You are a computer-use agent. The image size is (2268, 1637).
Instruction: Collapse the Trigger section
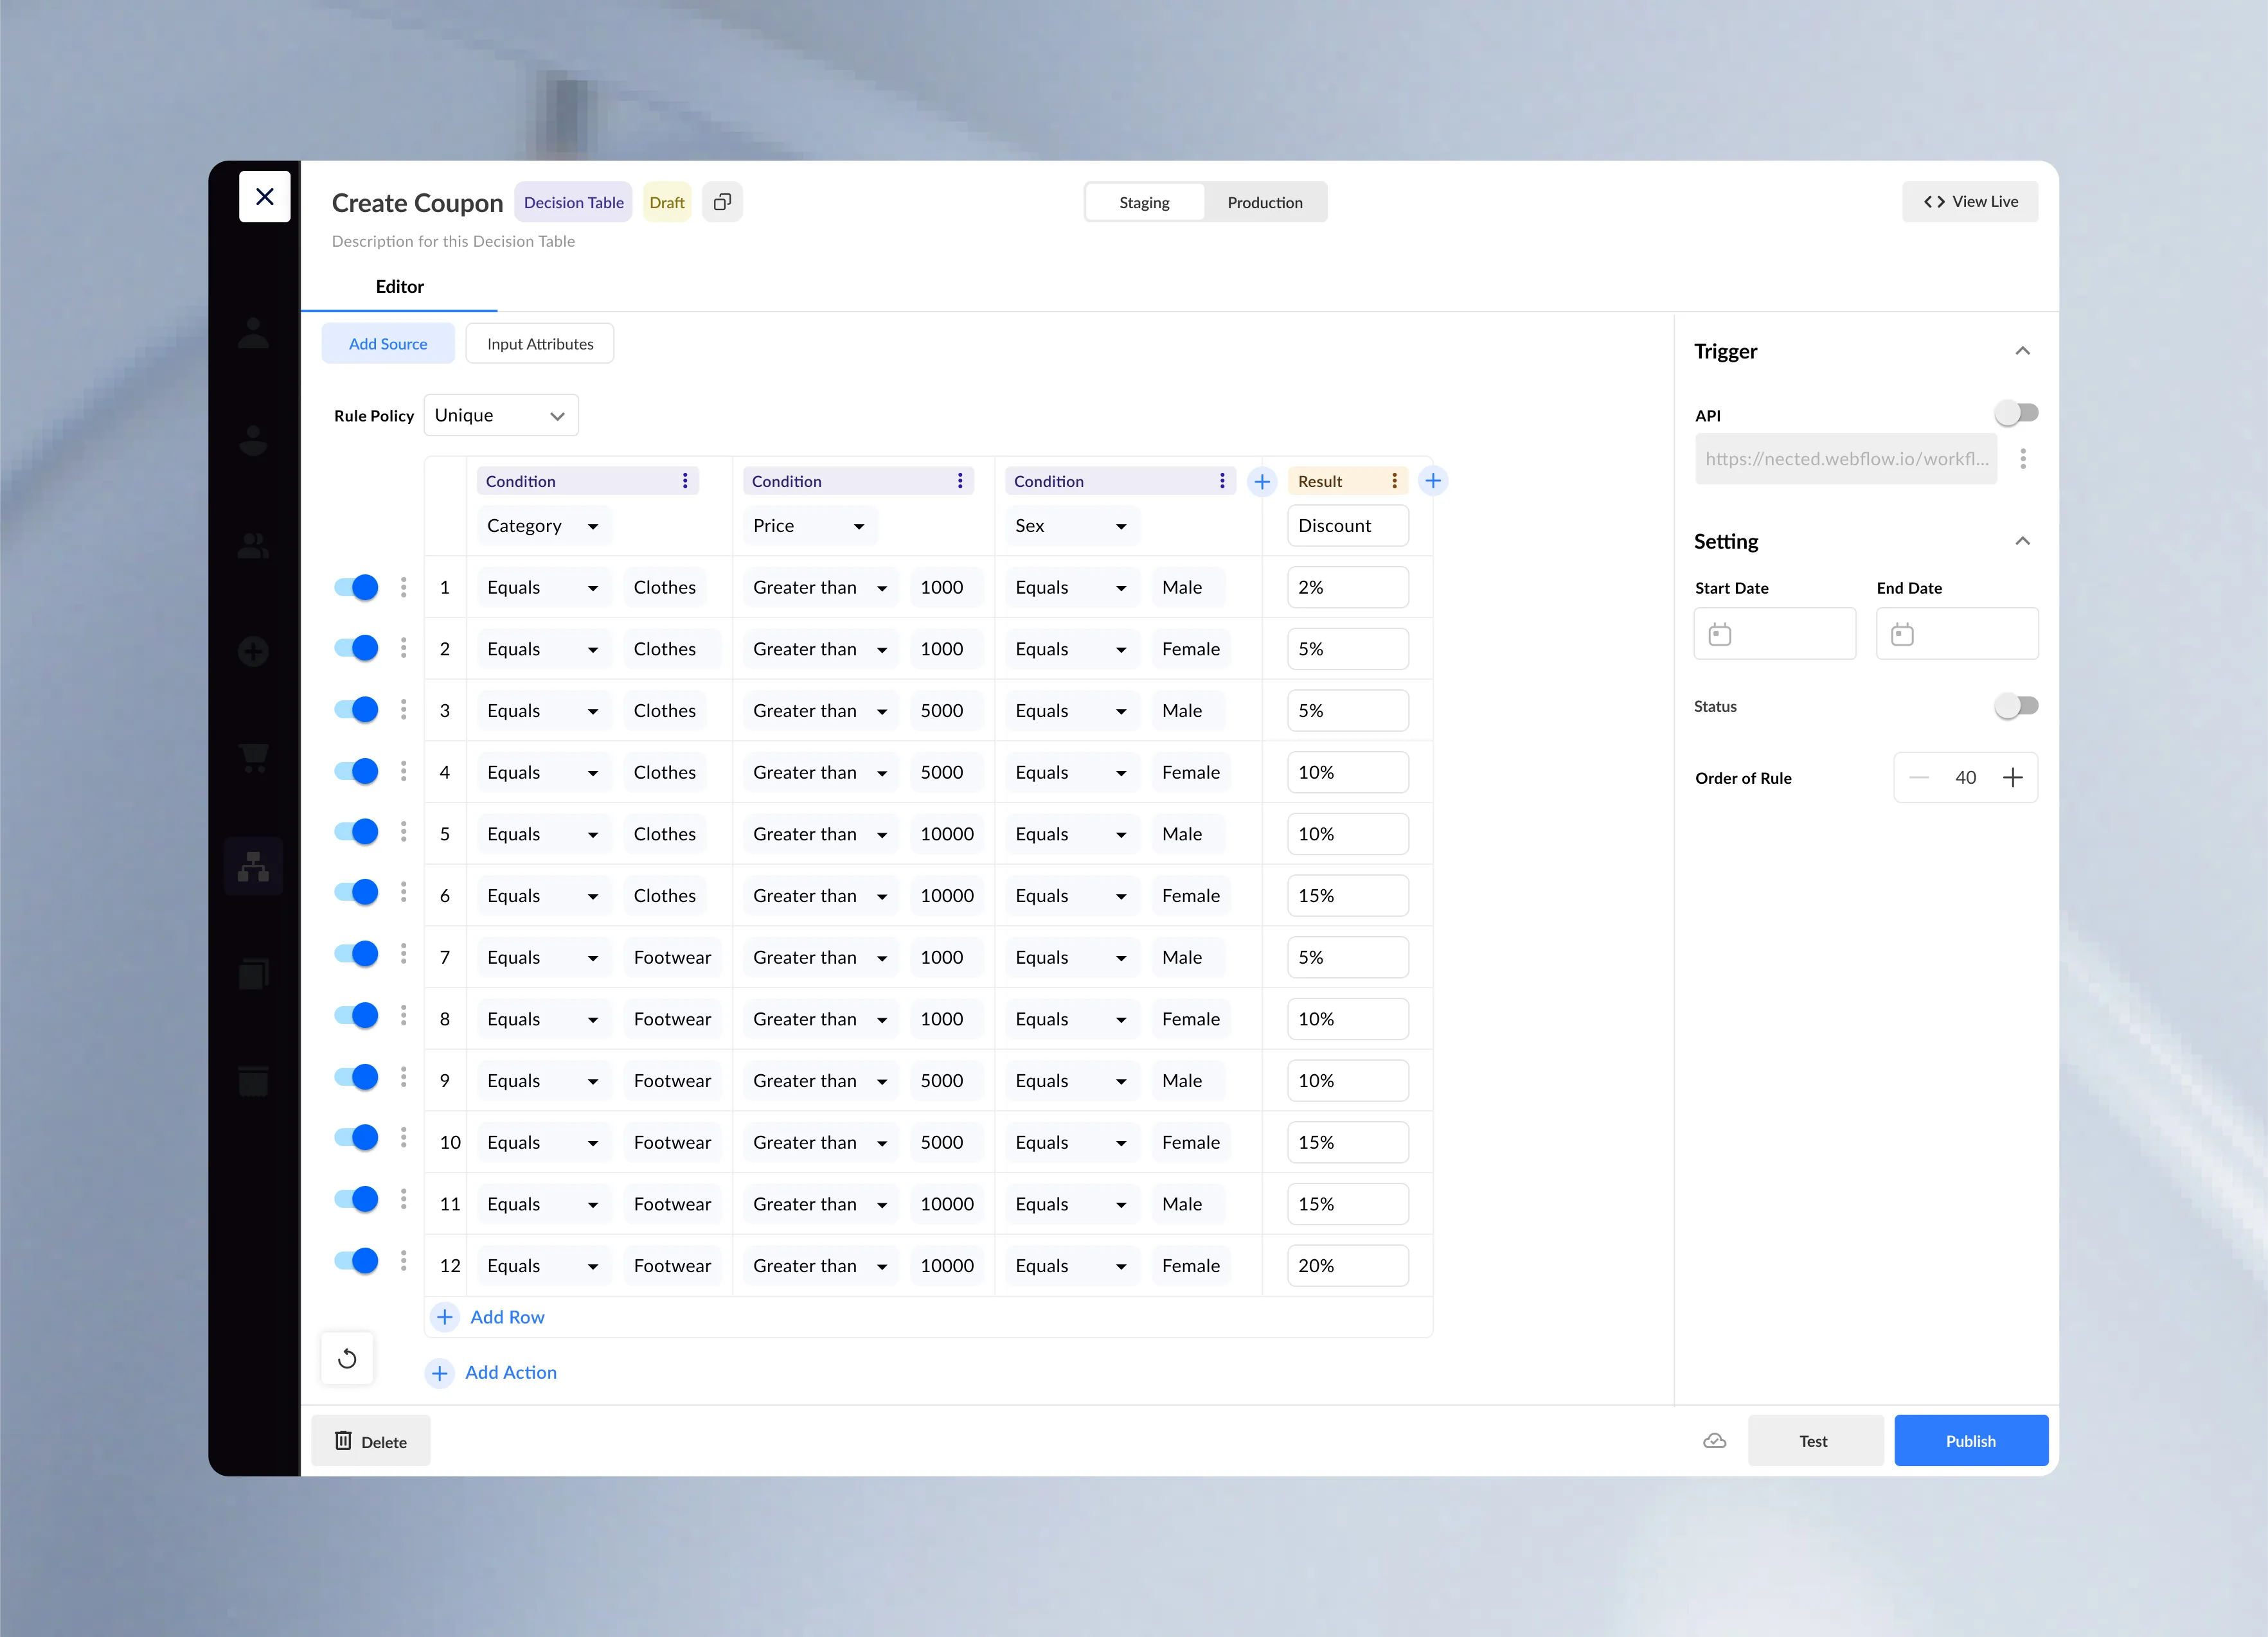click(x=2023, y=351)
